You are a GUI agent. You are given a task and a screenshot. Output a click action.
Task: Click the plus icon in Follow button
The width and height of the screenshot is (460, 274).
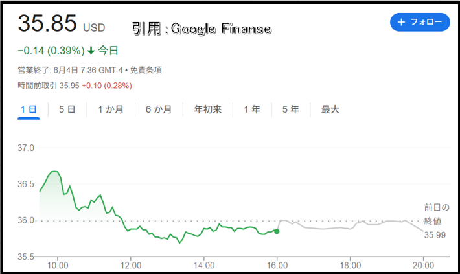click(x=401, y=22)
